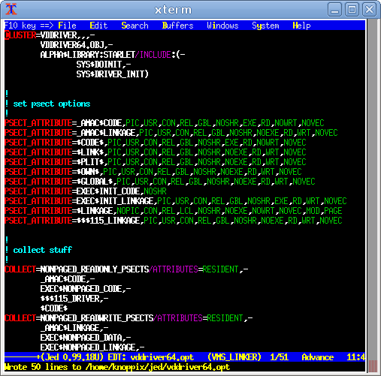This screenshot has width=381, height=376.
Task: Open the Buffers menu
Action: pos(178,26)
